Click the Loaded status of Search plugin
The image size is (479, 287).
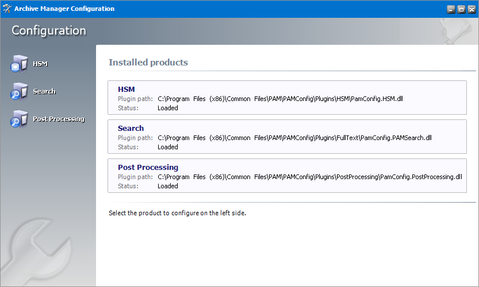(x=167, y=147)
